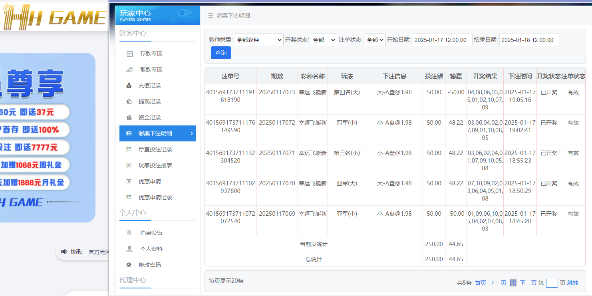The width and height of the screenshot is (592, 296).
Task: Click the 充值记录 recharge record icon
Action: point(129,85)
